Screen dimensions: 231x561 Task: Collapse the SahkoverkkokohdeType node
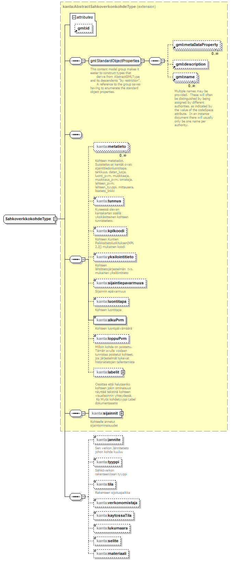click(55, 219)
